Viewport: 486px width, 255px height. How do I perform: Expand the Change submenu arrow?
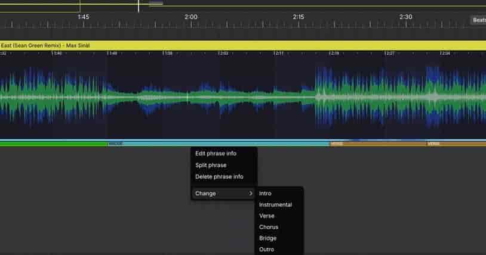coord(250,194)
